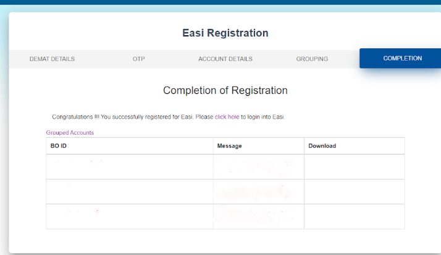441x255 pixels.
Task: Click the Download column header
Action: click(x=322, y=146)
